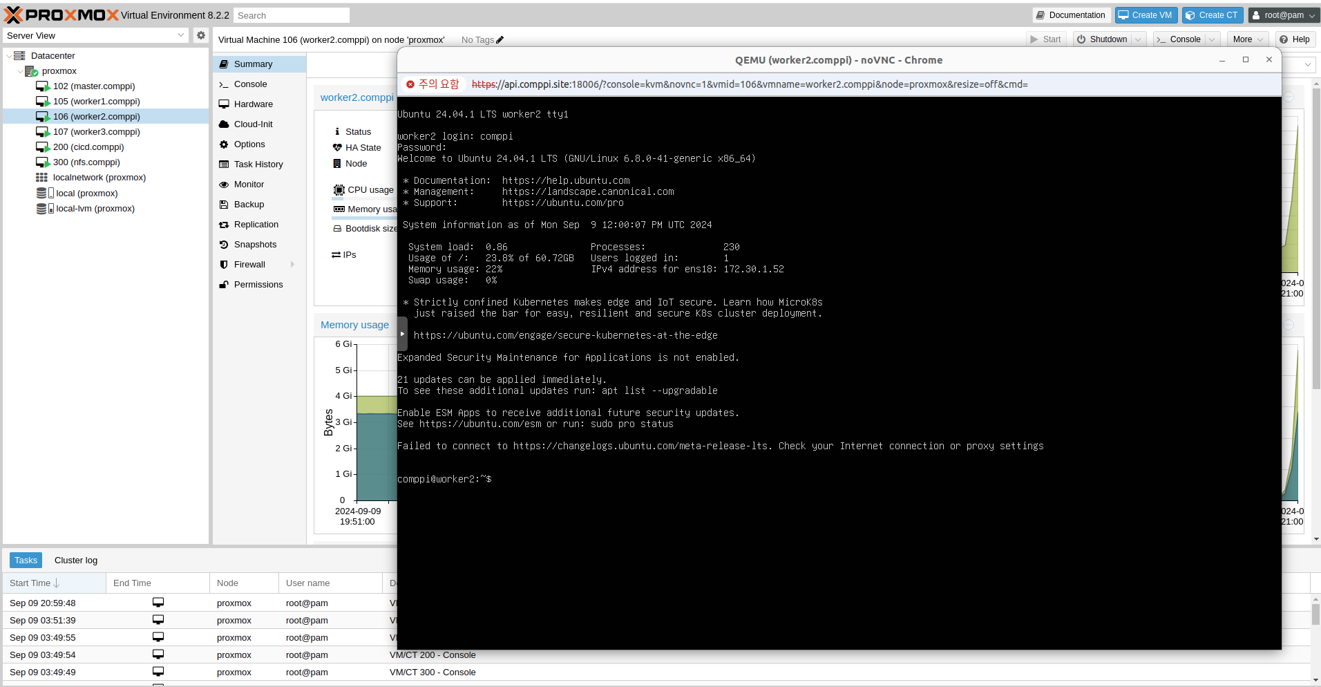Click the Proxmox logo
Screen dimensions: 1321x687
coord(61,15)
